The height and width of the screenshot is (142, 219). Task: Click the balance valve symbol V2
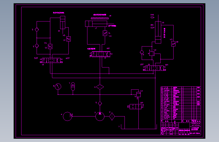[152, 54]
